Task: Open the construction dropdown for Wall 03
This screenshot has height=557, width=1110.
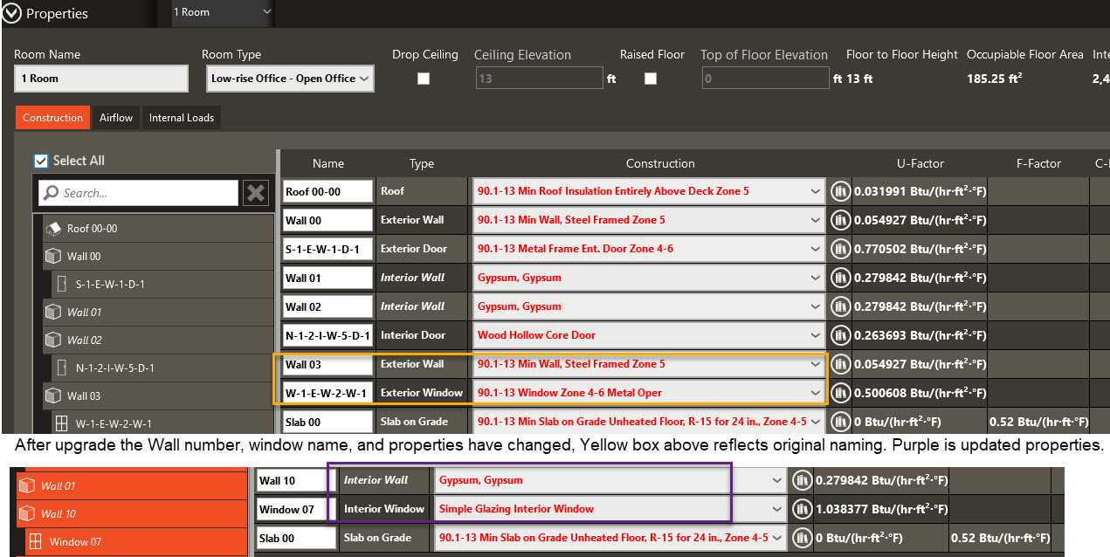Action: [x=815, y=364]
